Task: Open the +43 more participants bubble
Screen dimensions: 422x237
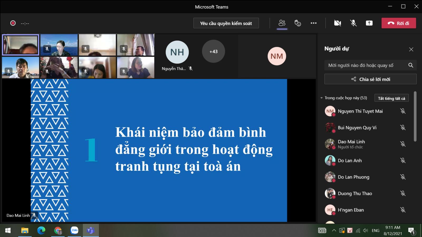Action: pyautogui.click(x=213, y=52)
